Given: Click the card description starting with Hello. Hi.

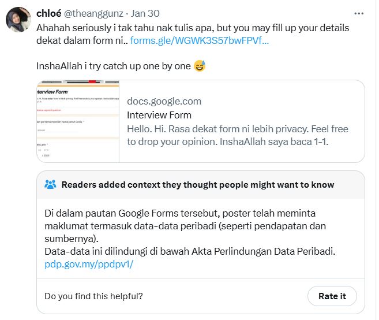Looking at the screenshot, I should (237, 135).
